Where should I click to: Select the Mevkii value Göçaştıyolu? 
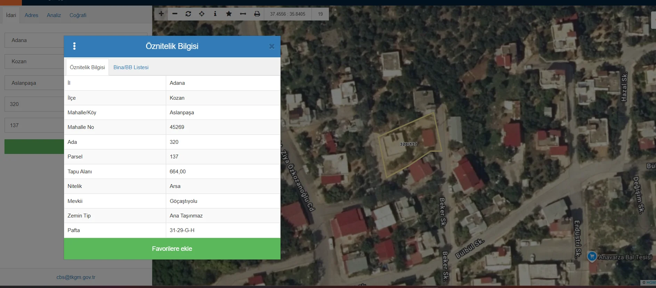pyautogui.click(x=183, y=201)
